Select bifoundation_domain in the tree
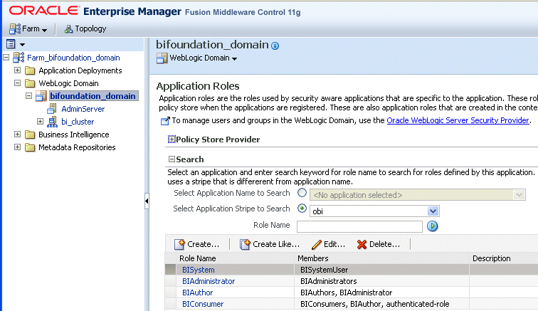The width and height of the screenshot is (538, 311). tap(93, 96)
